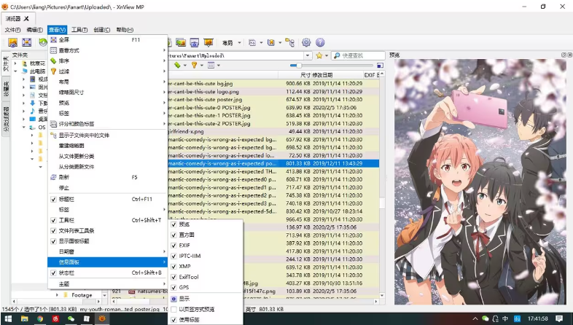Open the address path dropdown arrow
The width and height of the screenshot is (573, 325).
click(x=308, y=55)
